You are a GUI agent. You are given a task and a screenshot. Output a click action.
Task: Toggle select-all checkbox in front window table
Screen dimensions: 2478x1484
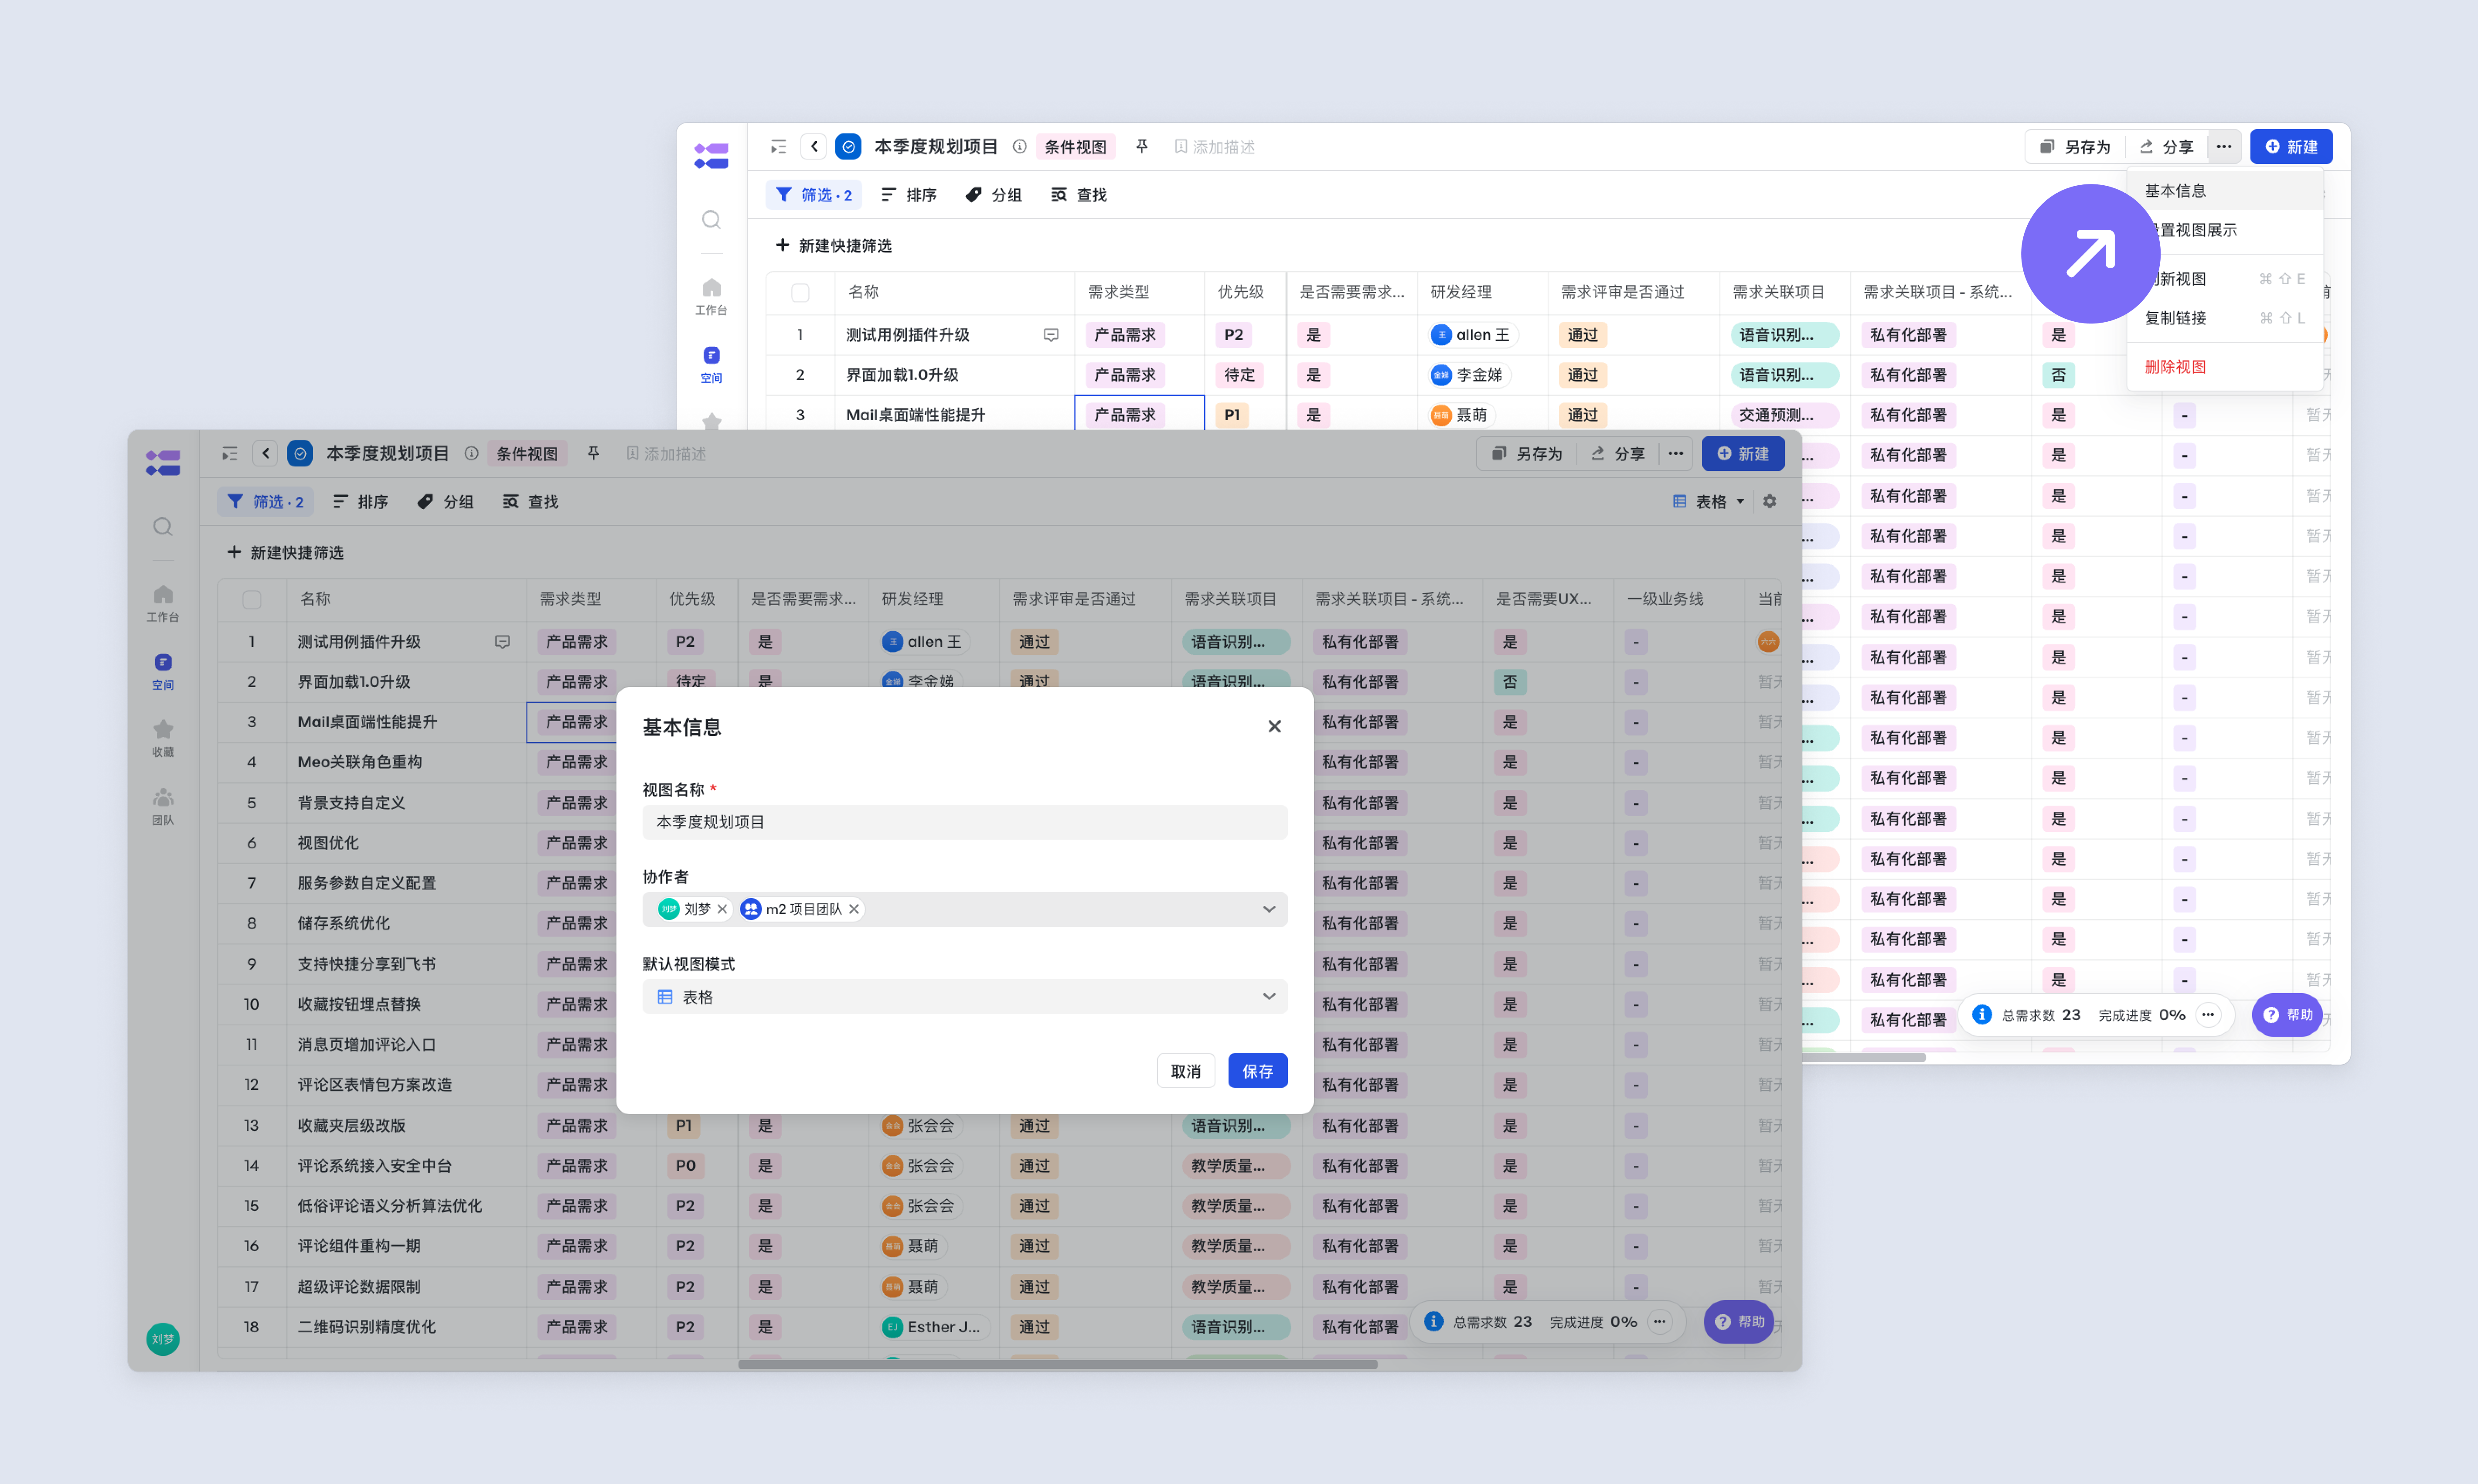click(x=252, y=600)
